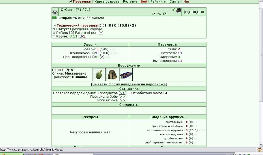Click the page scrollbar down arrow
This screenshot has height=155, width=263.
coord(261,145)
